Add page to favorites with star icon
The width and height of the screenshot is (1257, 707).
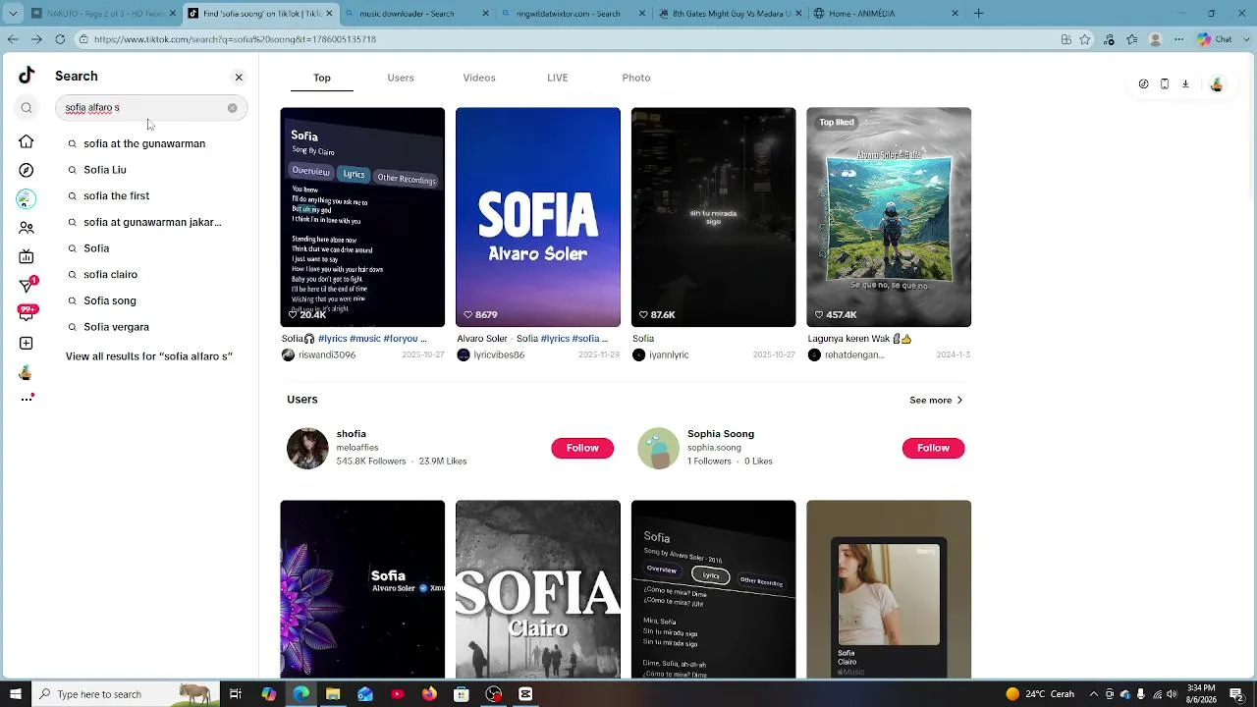1085,40
